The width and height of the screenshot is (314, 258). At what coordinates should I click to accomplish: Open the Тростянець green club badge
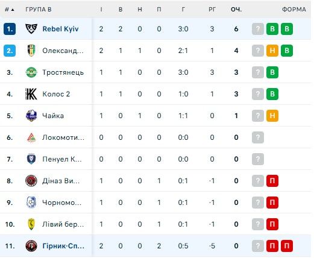31,72
